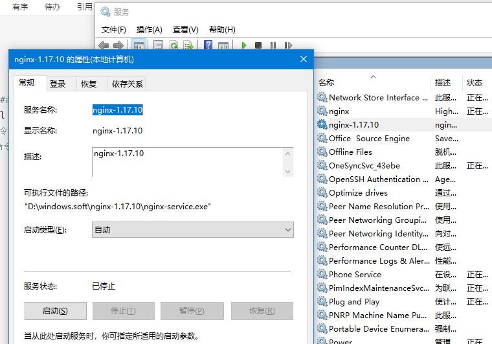
Task: Sort services by the 描述 column header
Action: click(446, 82)
